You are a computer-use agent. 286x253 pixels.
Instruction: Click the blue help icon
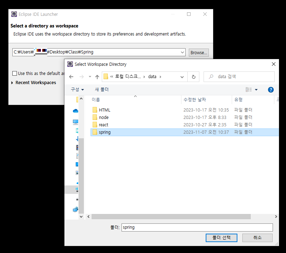pyautogui.click(x=271, y=90)
